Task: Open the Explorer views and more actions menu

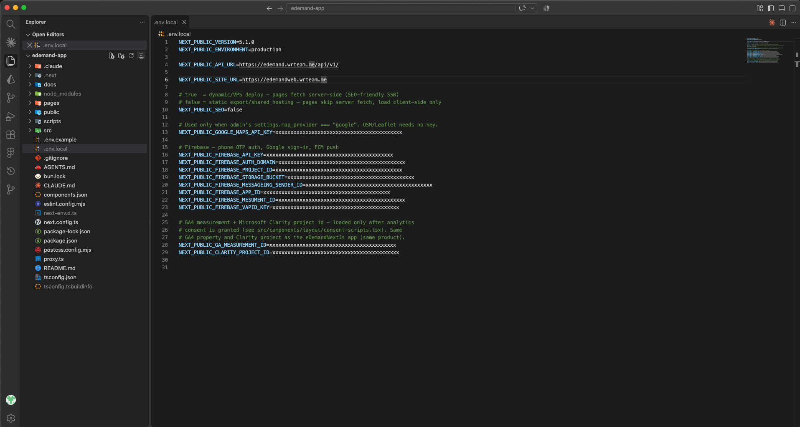Action: click(x=142, y=22)
